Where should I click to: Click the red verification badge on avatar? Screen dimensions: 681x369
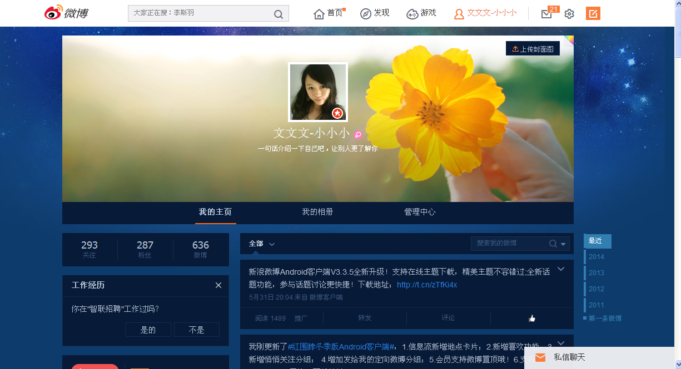click(x=337, y=113)
